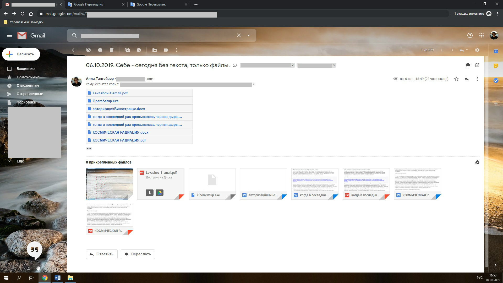Open the Отправленные folder
Viewport: 503px width, 283px height.
[x=30, y=94]
